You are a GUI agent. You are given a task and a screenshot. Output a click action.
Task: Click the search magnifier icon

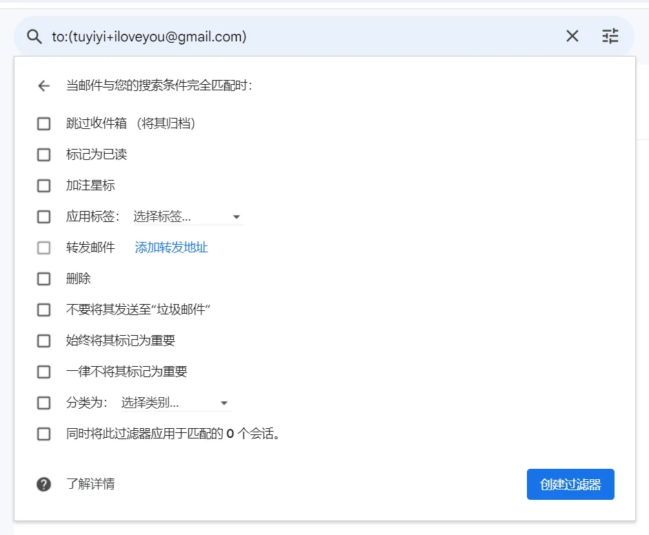click(34, 37)
